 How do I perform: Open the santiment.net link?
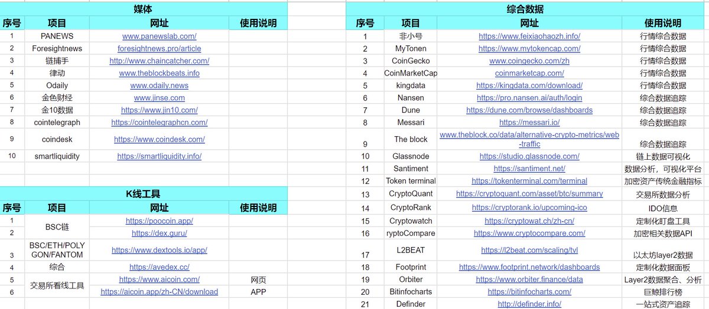pos(529,169)
